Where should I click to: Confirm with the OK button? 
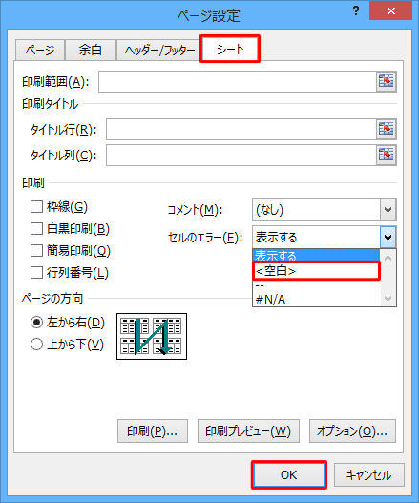click(x=289, y=474)
